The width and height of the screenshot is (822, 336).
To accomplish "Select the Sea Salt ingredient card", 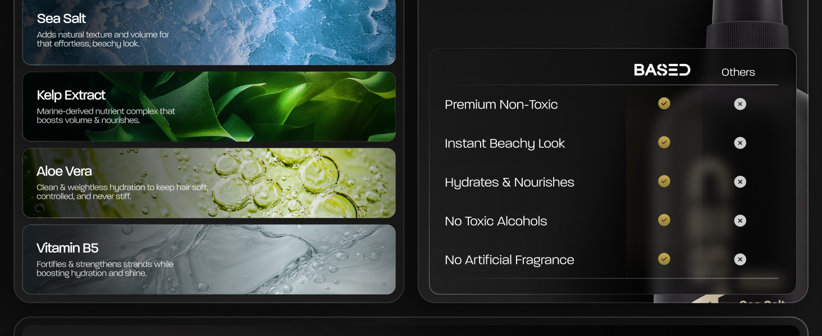I will point(209,31).
